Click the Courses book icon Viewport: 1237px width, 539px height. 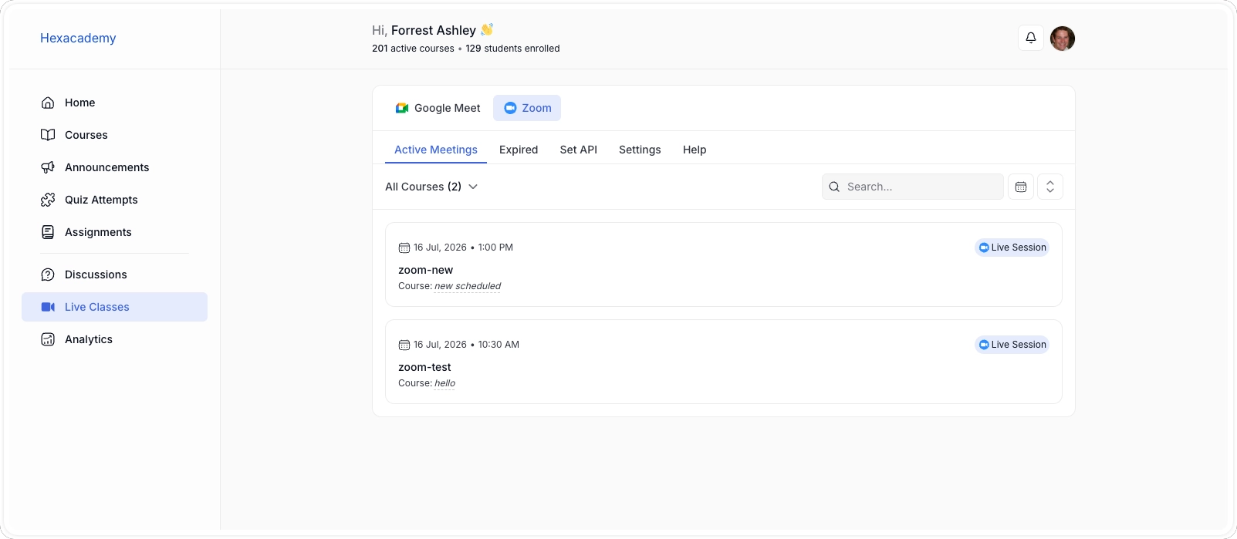48,135
